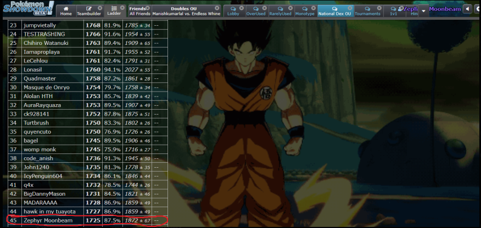
Task: Click ladder player jumpvietally
Action: pos(40,25)
